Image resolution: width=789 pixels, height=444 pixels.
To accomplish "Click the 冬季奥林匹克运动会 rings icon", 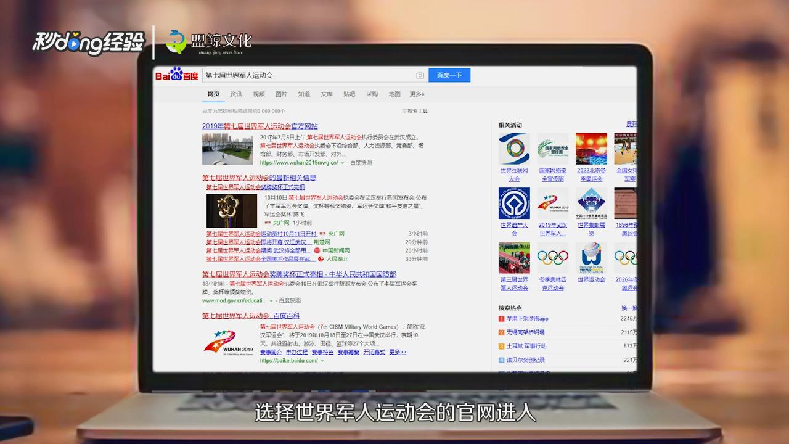I will click(553, 258).
